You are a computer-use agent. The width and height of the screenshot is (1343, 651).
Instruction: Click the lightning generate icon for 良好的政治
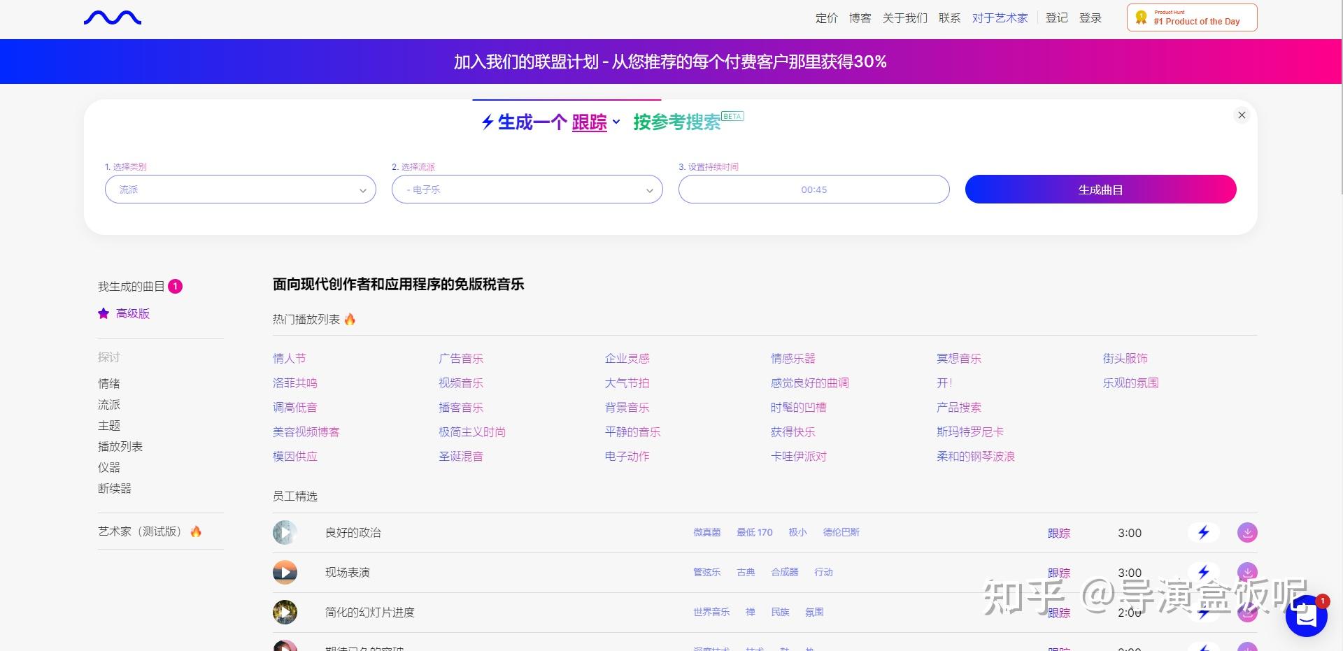tap(1203, 532)
